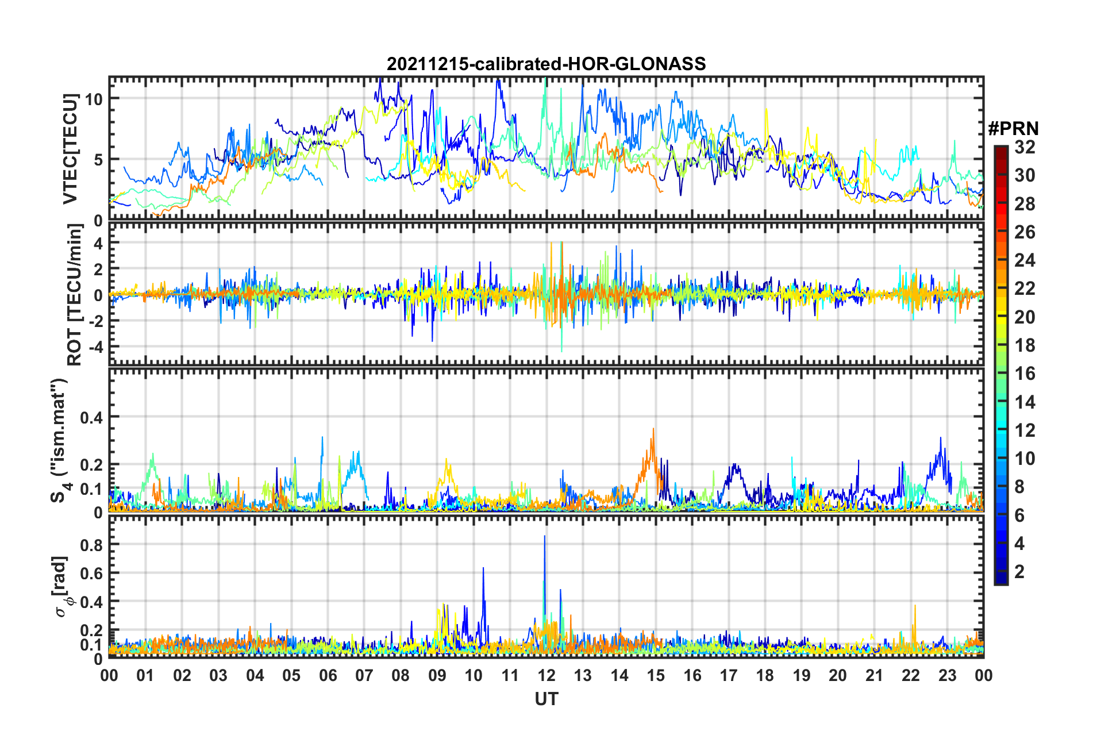Click the PRN rainbow colorbar strip
The image size is (1093, 731).
1000,365
